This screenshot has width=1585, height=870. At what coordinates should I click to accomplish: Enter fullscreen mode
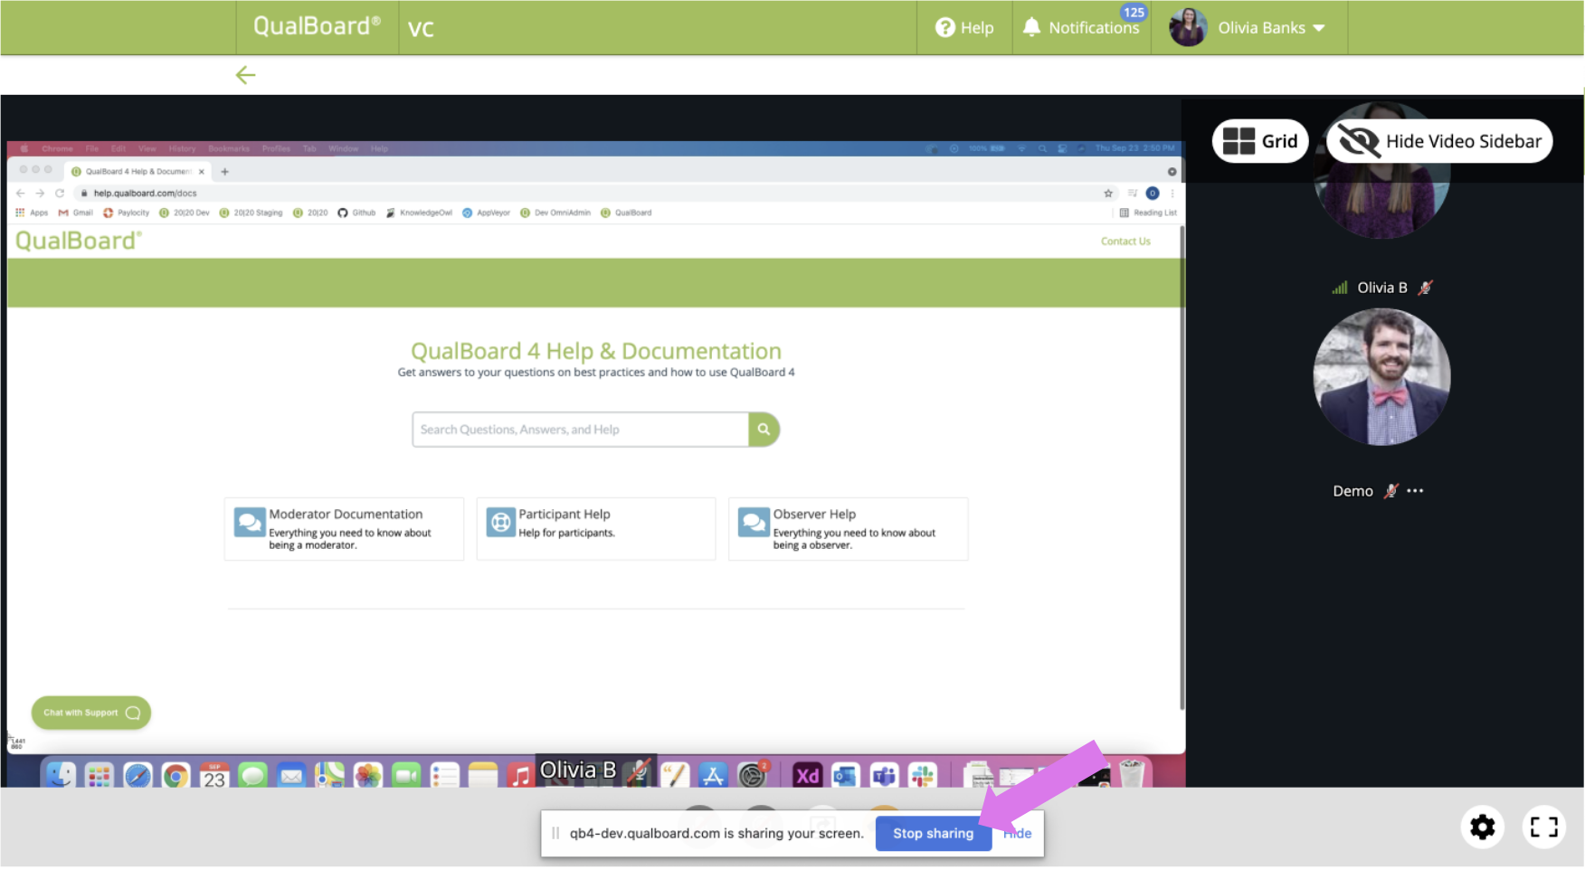(x=1544, y=827)
